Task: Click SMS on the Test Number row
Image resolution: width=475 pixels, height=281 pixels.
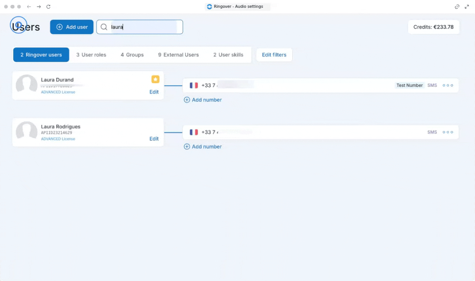Action: (432, 85)
